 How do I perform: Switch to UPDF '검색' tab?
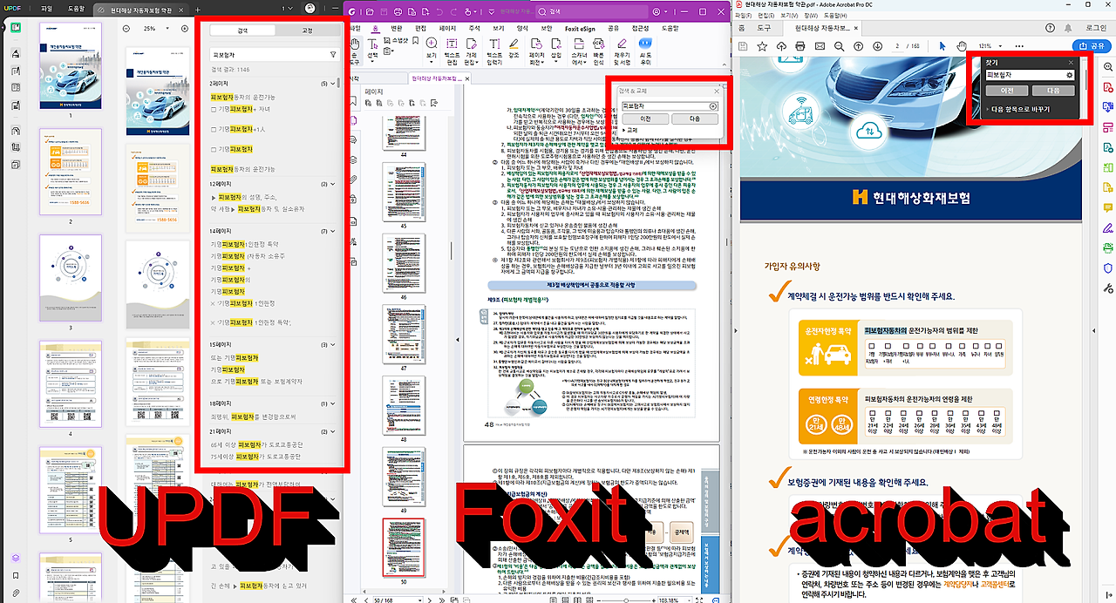pos(242,30)
